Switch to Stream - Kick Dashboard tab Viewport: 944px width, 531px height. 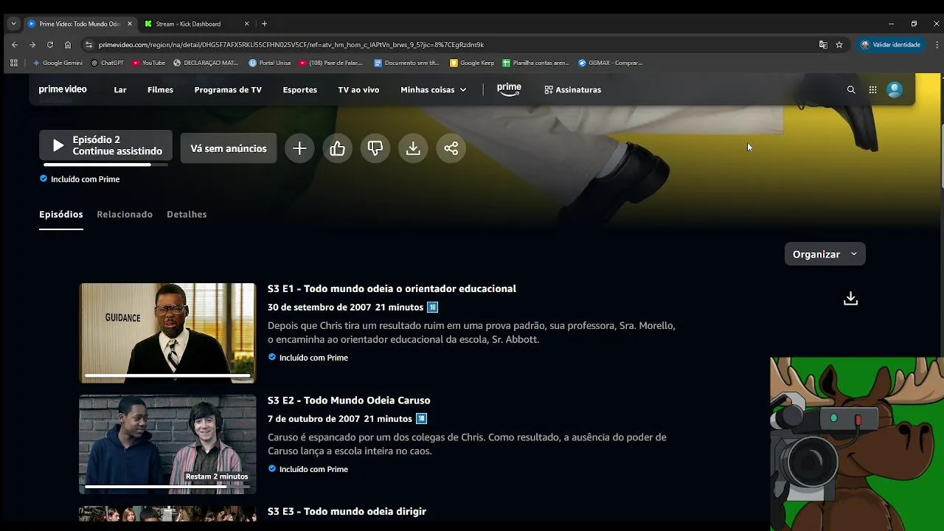[195, 24]
